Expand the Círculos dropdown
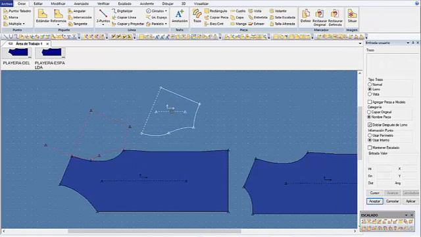421x237 pixels. (x=166, y=11)
